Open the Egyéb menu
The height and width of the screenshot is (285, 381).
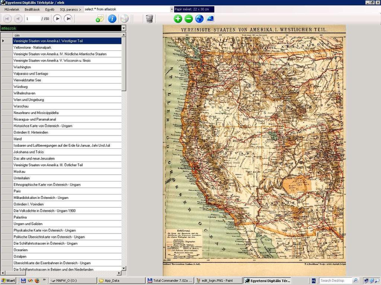tap(49, 9)
